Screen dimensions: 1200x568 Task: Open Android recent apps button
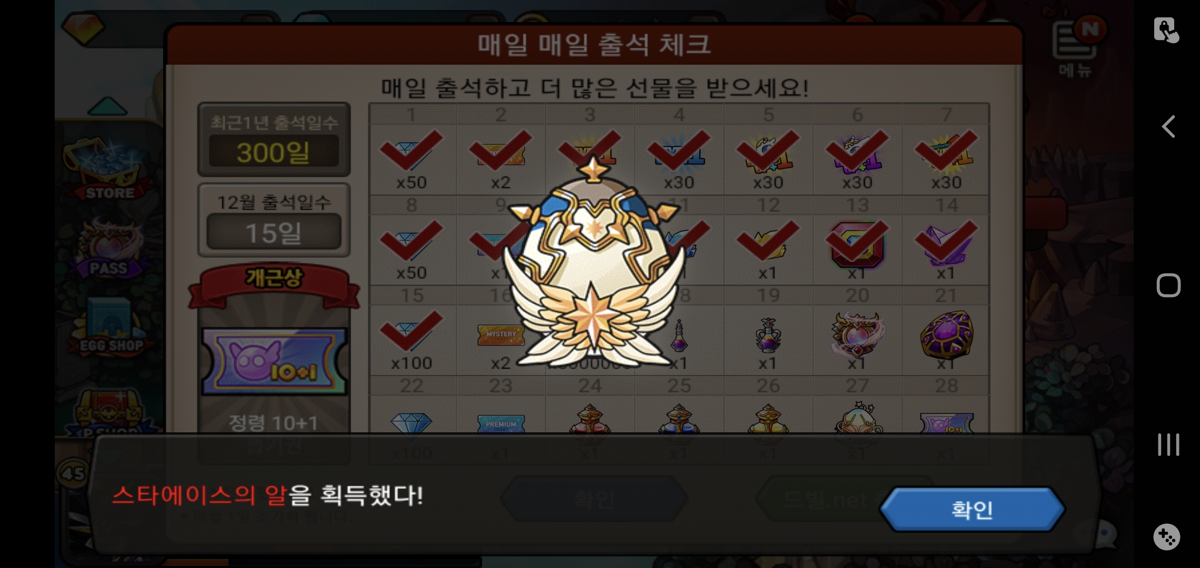coord(1168,444)
